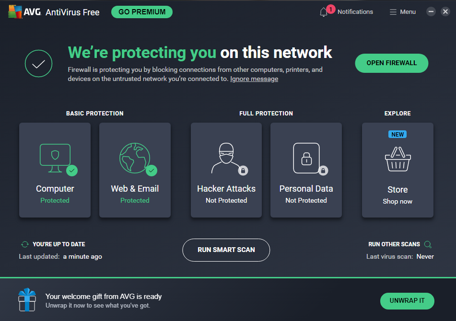Click 'Shop now' text in Store tile
Image resolution: width=456 pixels, height=321 pixels.
(x=398, y=201)
